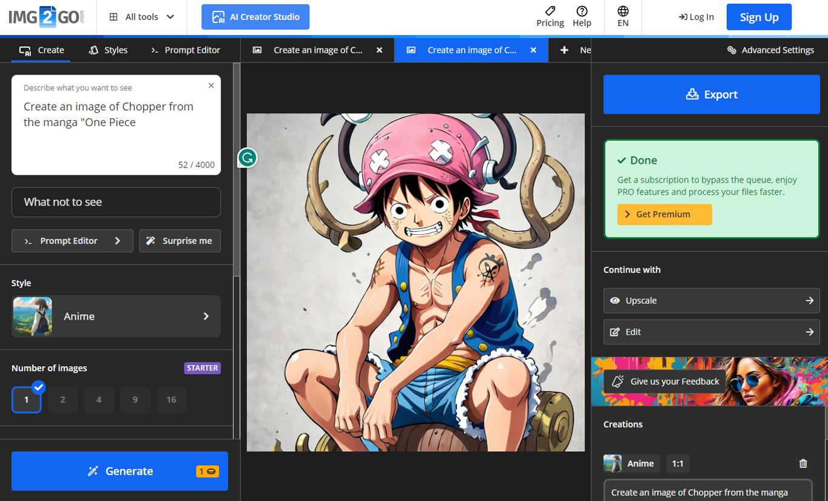The height and width of the screenshot is (501, 828).
Task: Open the All tools dropdown
Action: click(141, 16)
